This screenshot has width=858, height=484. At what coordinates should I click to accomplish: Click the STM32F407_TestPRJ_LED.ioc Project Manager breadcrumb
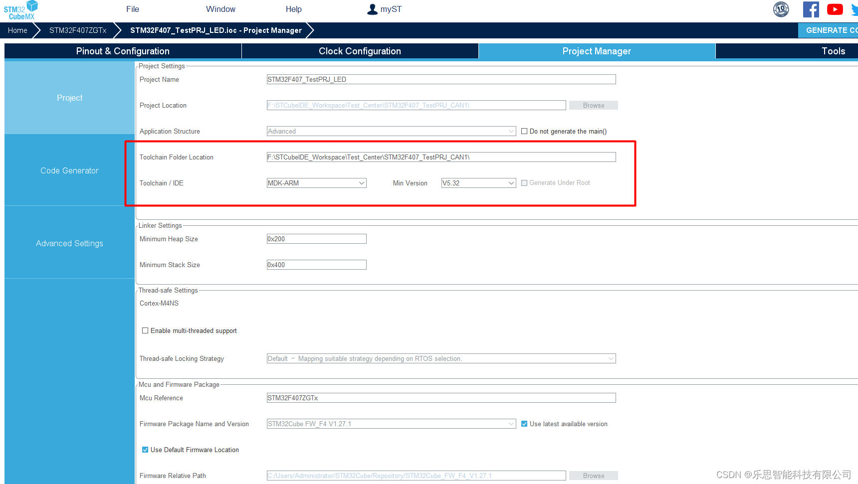point(216,30)
